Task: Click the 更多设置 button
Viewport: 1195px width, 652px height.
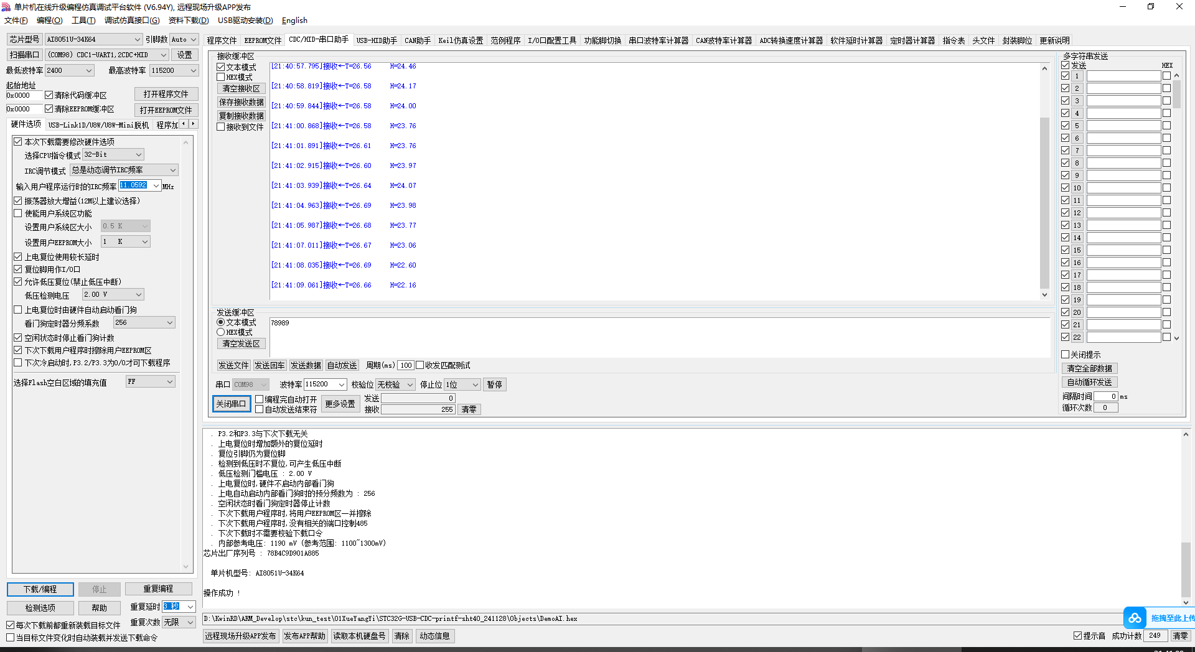Action: pos(340,404)
